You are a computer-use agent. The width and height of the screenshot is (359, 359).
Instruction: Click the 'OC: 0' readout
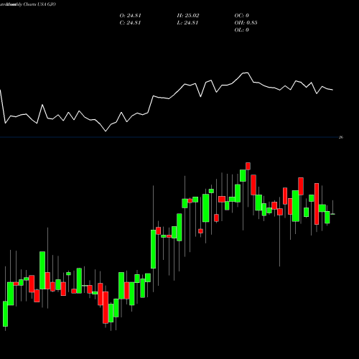[x=242, y=16]
